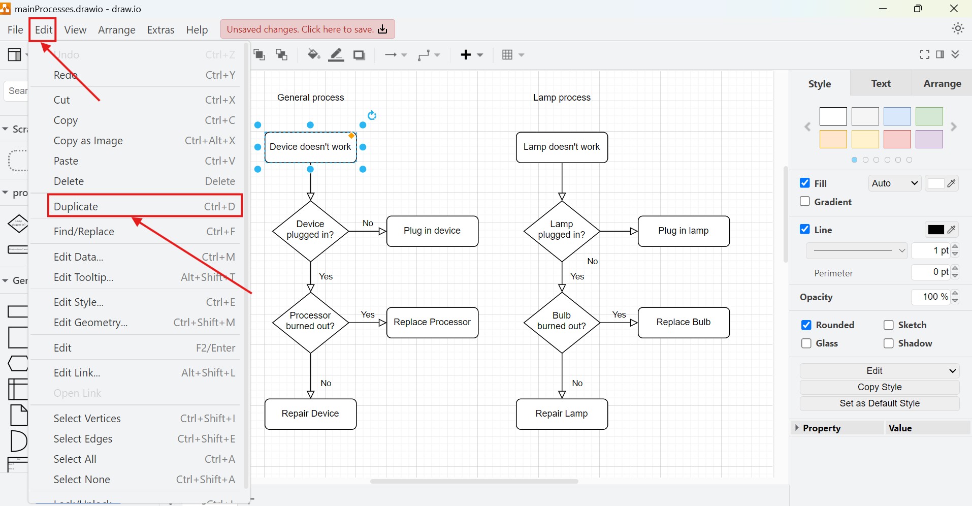Toggle the Format panel icon
972x506 pixels.
coord(940,54)
